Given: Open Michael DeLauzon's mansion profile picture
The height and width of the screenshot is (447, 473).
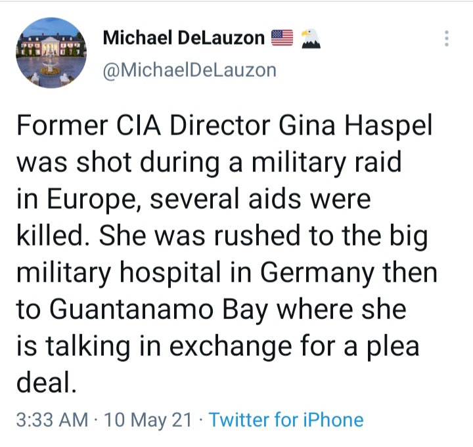Looking at the screenshot, I should (51, 53).
